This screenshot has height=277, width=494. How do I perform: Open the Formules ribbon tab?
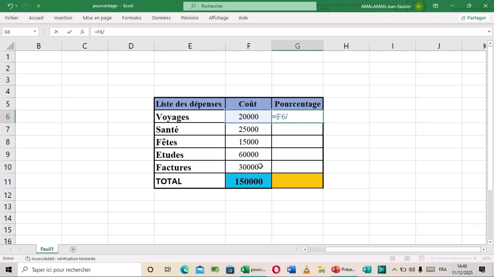point(132,18)
